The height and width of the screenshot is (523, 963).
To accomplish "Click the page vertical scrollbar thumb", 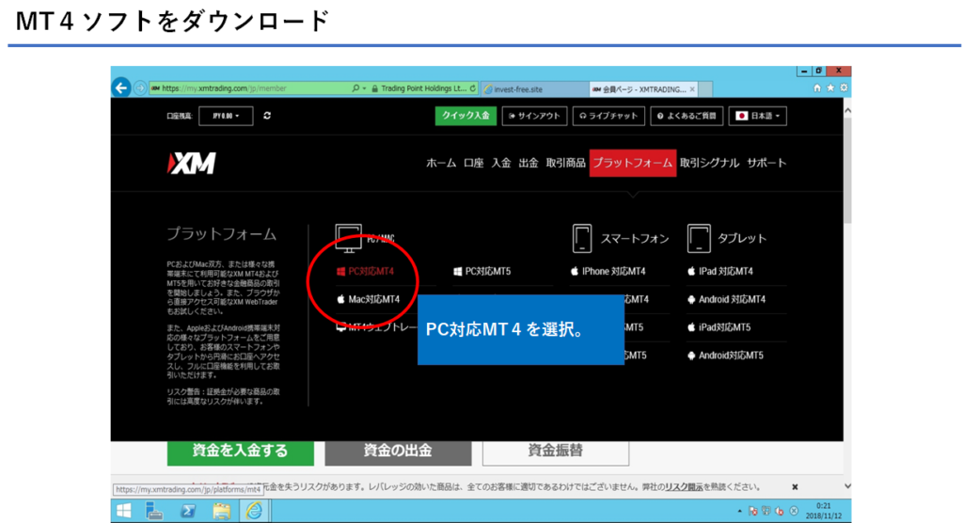I will point(847,171).
